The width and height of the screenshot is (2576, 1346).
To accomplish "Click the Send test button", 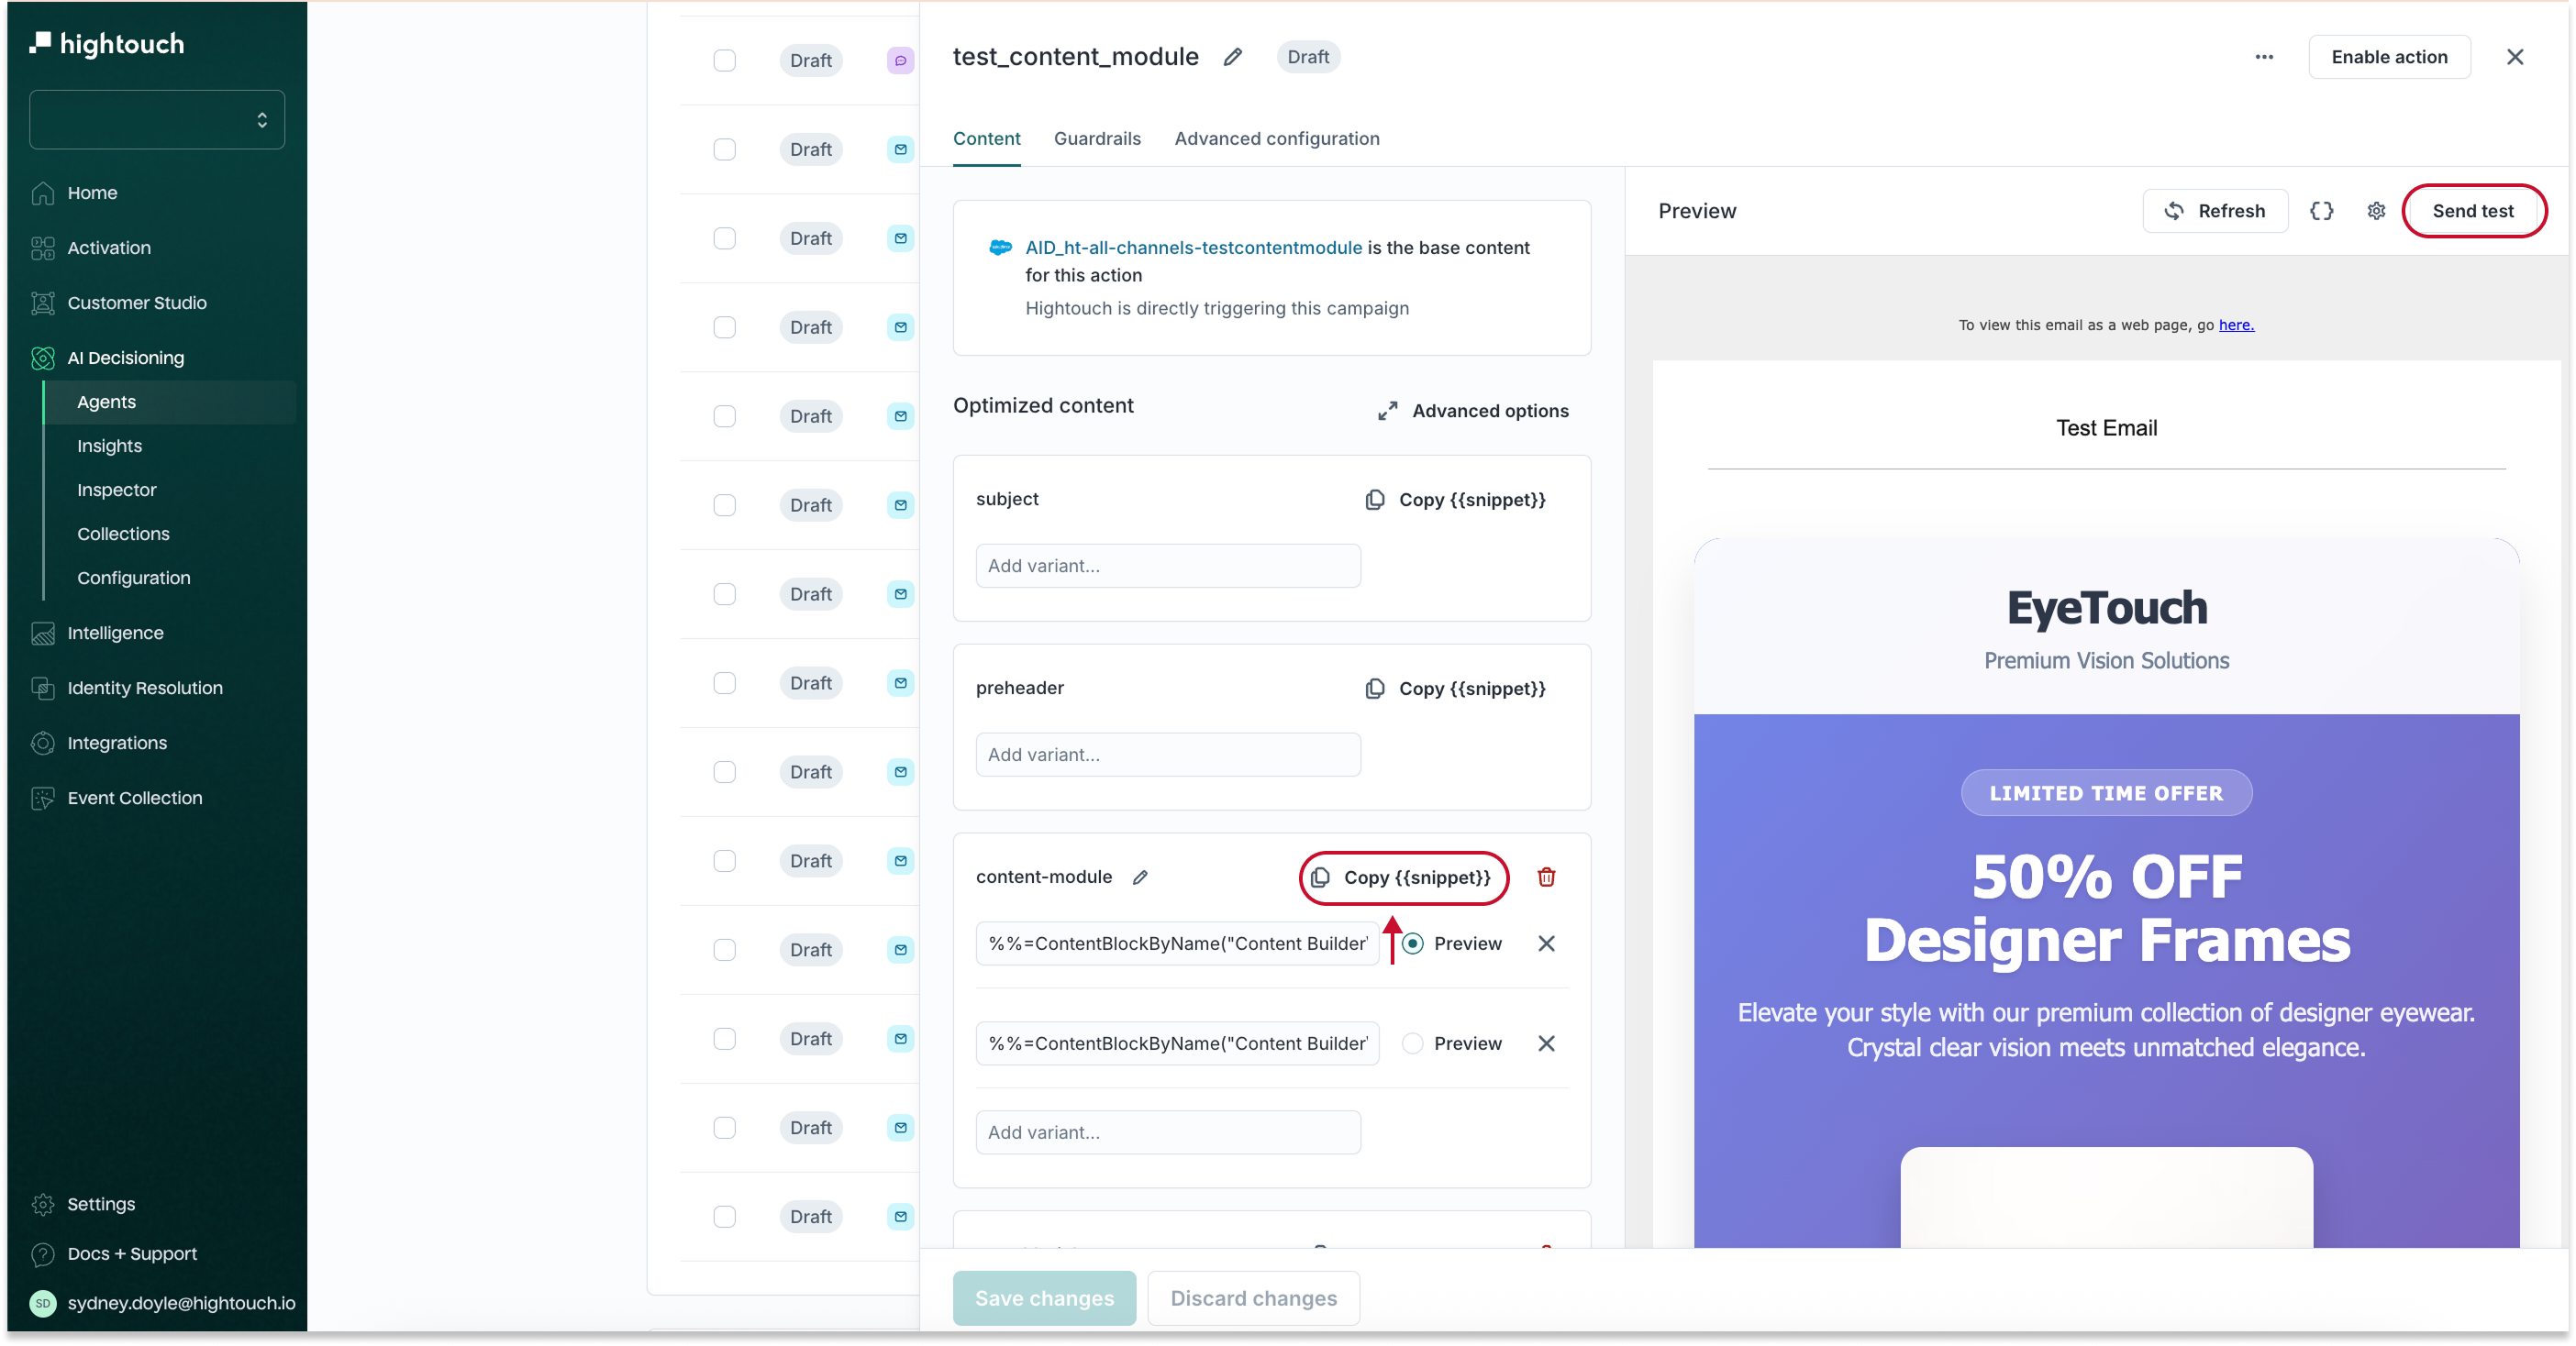I will tap(2472, 211).
